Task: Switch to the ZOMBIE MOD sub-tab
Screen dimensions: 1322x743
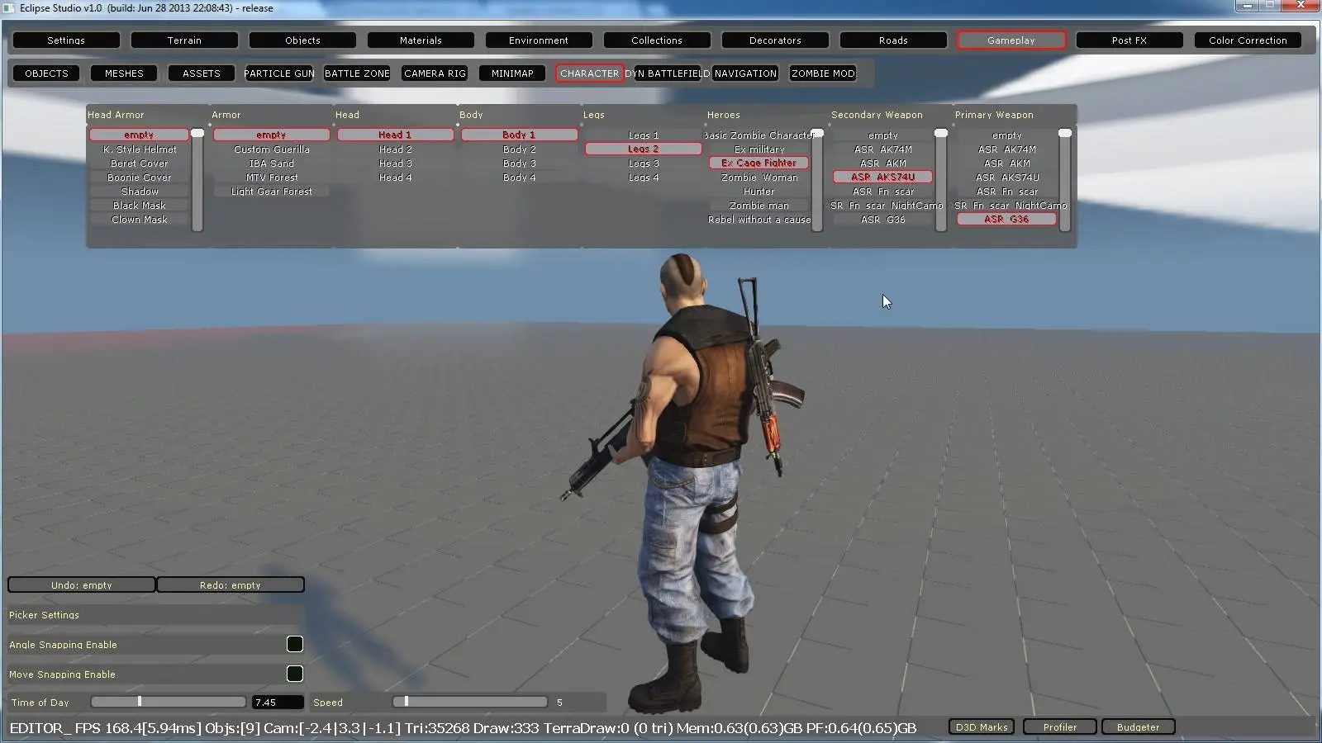Action: point(823,73)
